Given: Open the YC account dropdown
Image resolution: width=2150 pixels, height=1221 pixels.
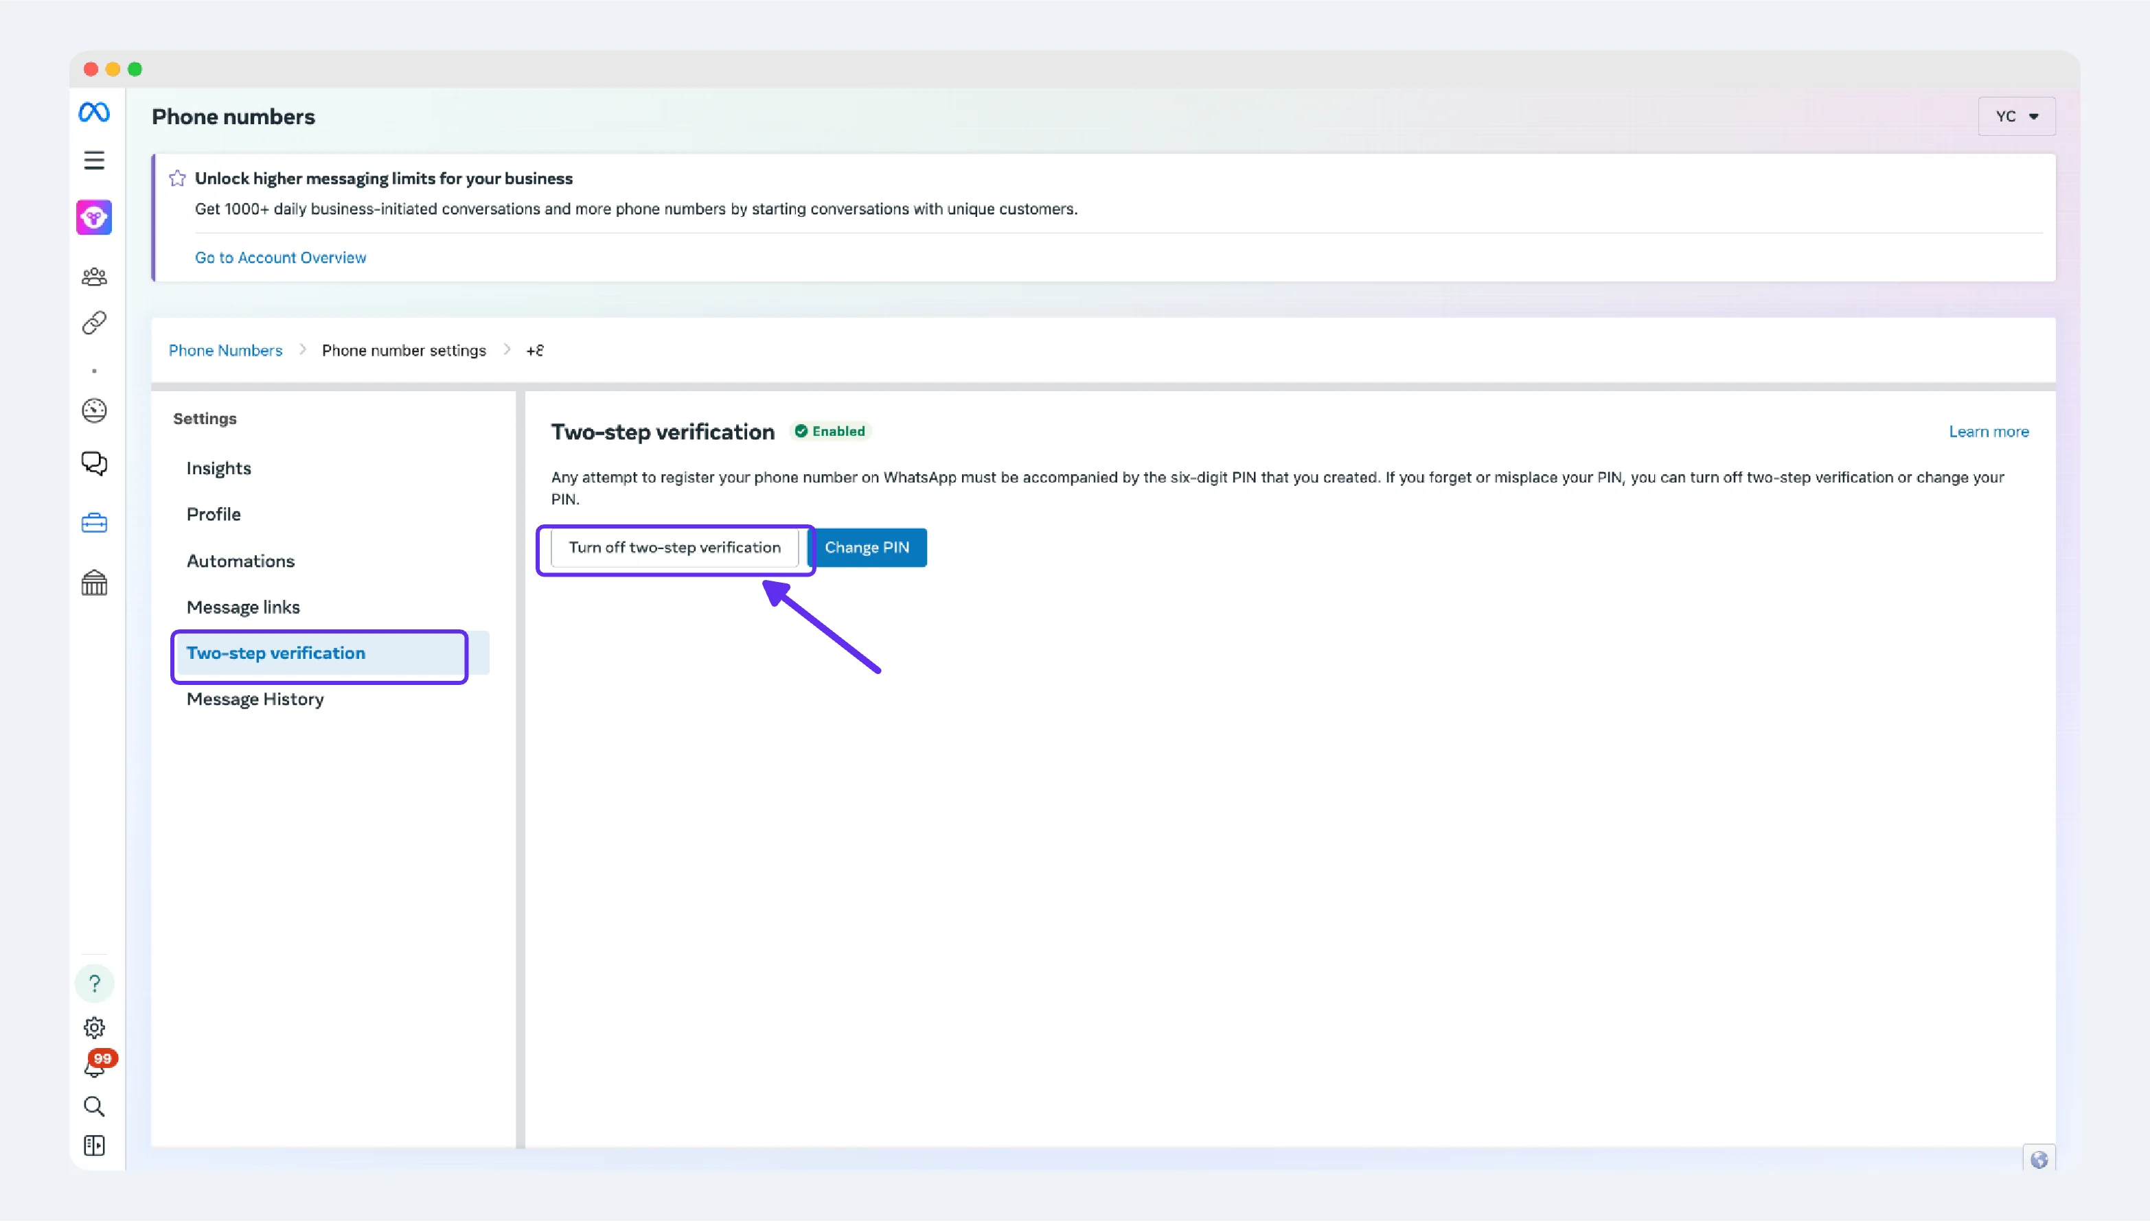Looking at the screenshot, I should [2017, 117].
